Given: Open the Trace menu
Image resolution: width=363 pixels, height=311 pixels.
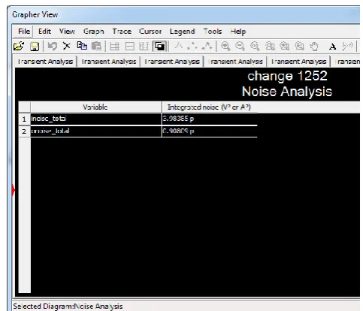Looking at the screenshot, I should [122, 32].
